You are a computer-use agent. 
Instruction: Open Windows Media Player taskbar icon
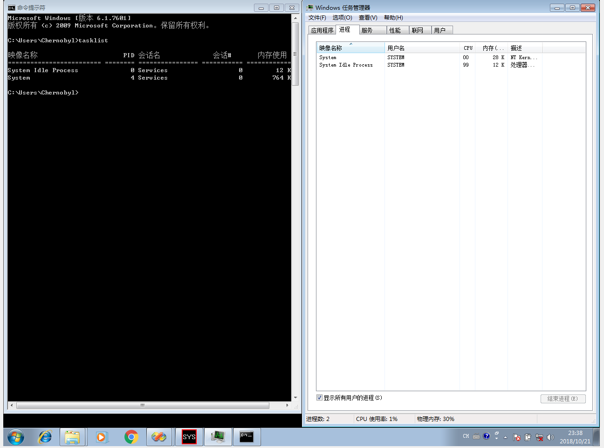(102, 437)
